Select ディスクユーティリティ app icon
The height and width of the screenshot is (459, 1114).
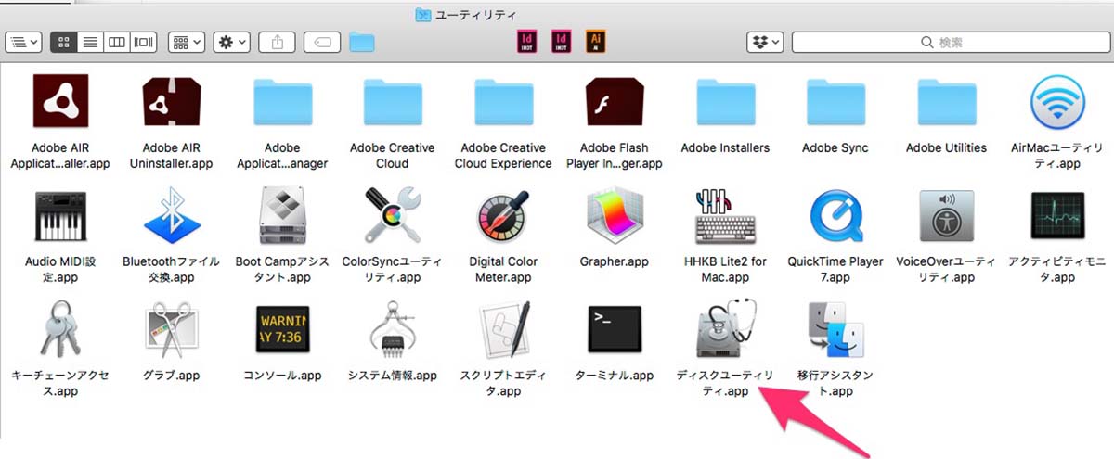pyautogui.click(x=725, y=331)
